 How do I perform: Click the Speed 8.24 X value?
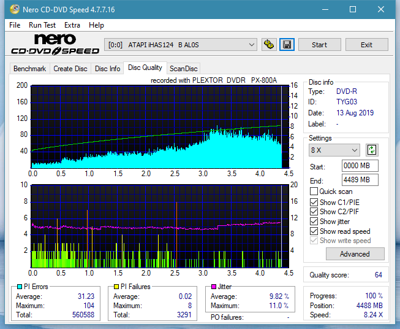(373, 315)
